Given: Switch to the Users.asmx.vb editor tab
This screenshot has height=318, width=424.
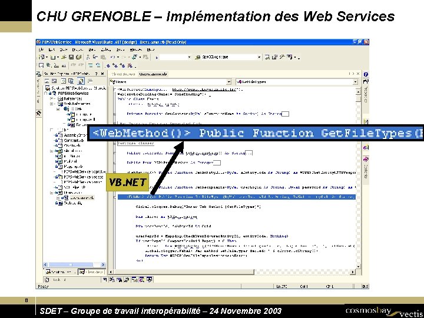Looking at the screenshot, I should click(x=153, y=74).
